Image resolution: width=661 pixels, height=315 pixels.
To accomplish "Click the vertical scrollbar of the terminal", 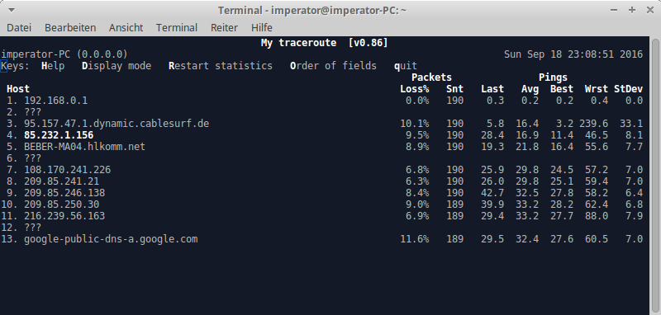I will [x=655, y=176].
